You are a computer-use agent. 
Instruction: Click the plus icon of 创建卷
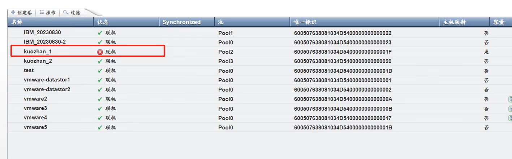pos(13,12)
